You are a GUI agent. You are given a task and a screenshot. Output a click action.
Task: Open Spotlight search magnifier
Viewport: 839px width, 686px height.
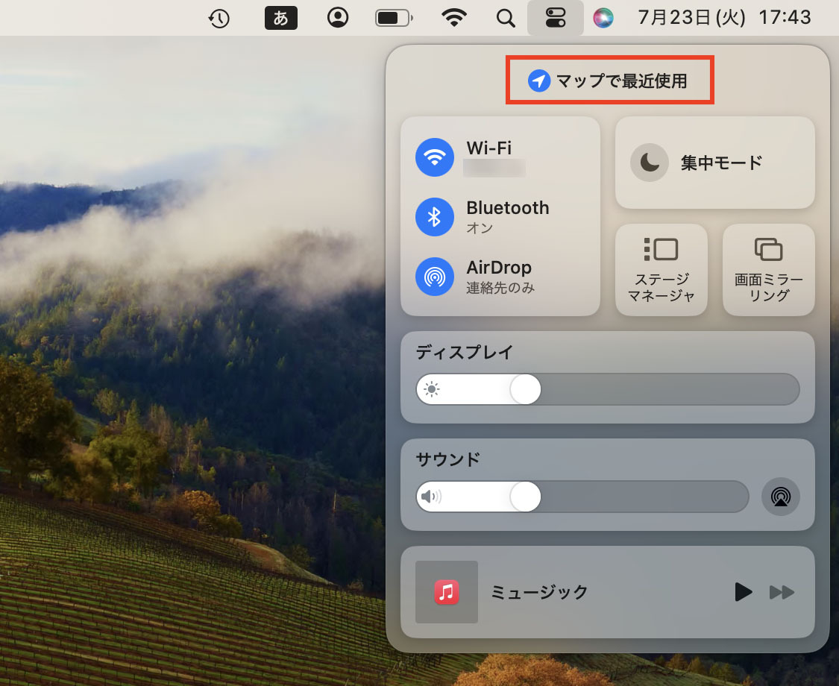506,19
